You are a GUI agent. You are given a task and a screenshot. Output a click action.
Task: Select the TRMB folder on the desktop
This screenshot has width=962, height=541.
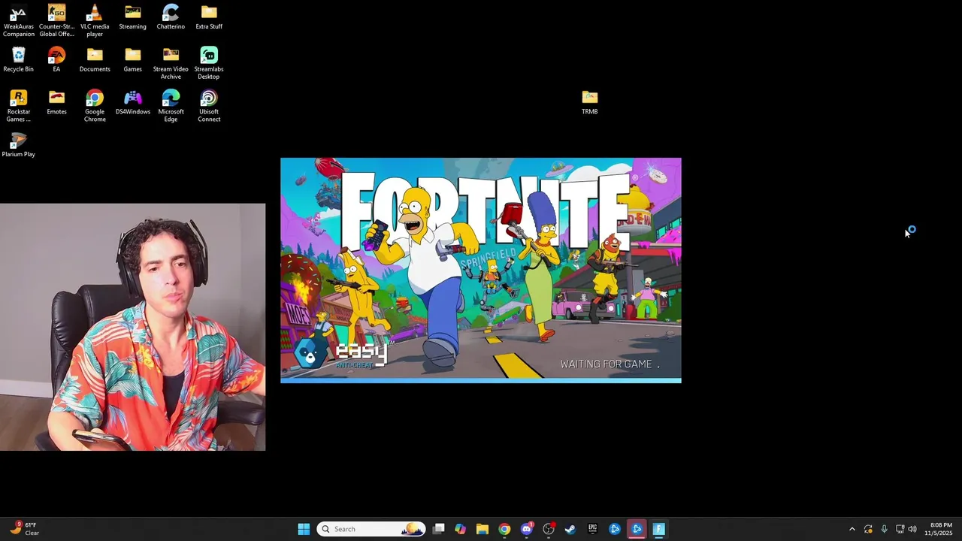pyautogui.click(x=589, y=103)
